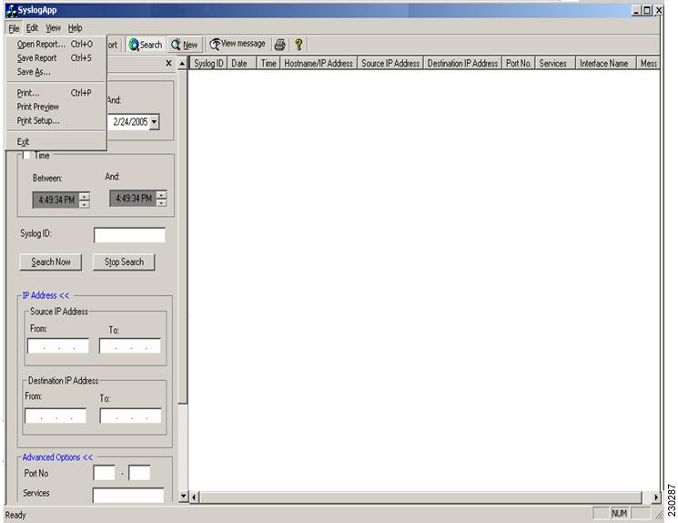Click the Services input field
Image resolution: width=678 pixels, height=523 pixels.
pos(128,496)
